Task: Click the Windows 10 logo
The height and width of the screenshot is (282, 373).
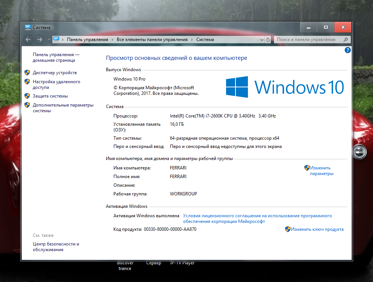Action: (x=284, y=87)
